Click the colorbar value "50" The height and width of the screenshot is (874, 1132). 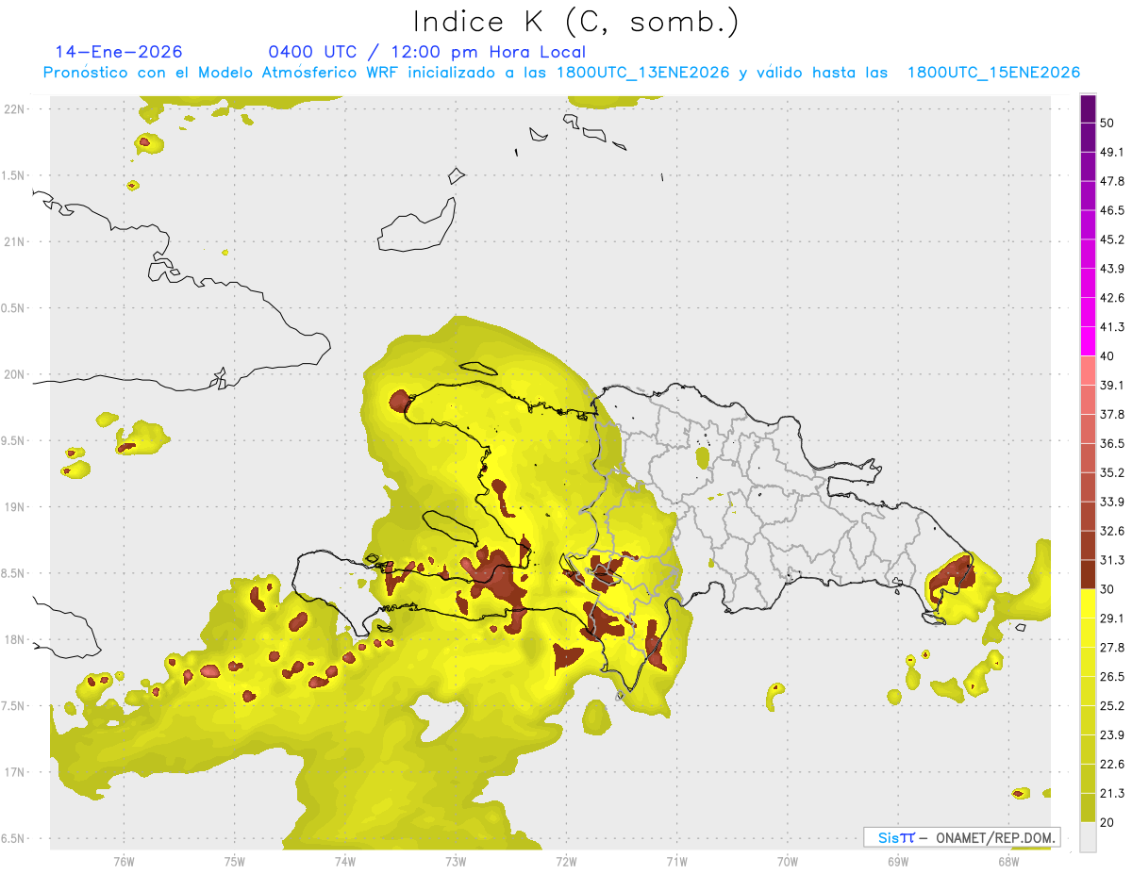pos(1107,123)
